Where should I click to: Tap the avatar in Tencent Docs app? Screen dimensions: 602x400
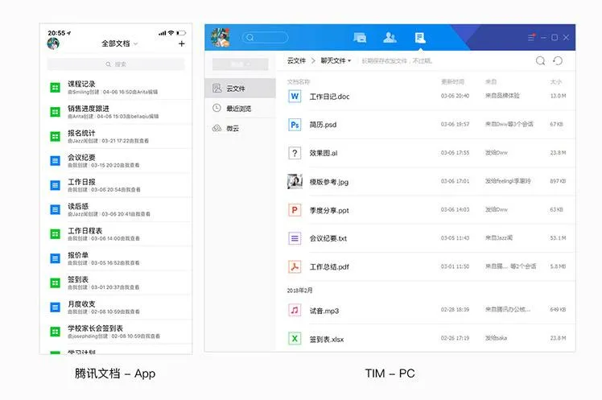tap(53, 43)
